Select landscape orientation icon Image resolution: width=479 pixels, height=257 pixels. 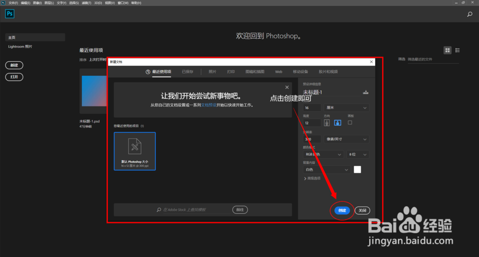(x=338, y=123)
